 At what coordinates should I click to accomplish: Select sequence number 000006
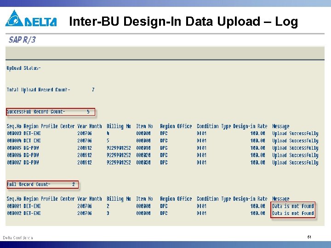pyautogui.click(x=14, y=155)
